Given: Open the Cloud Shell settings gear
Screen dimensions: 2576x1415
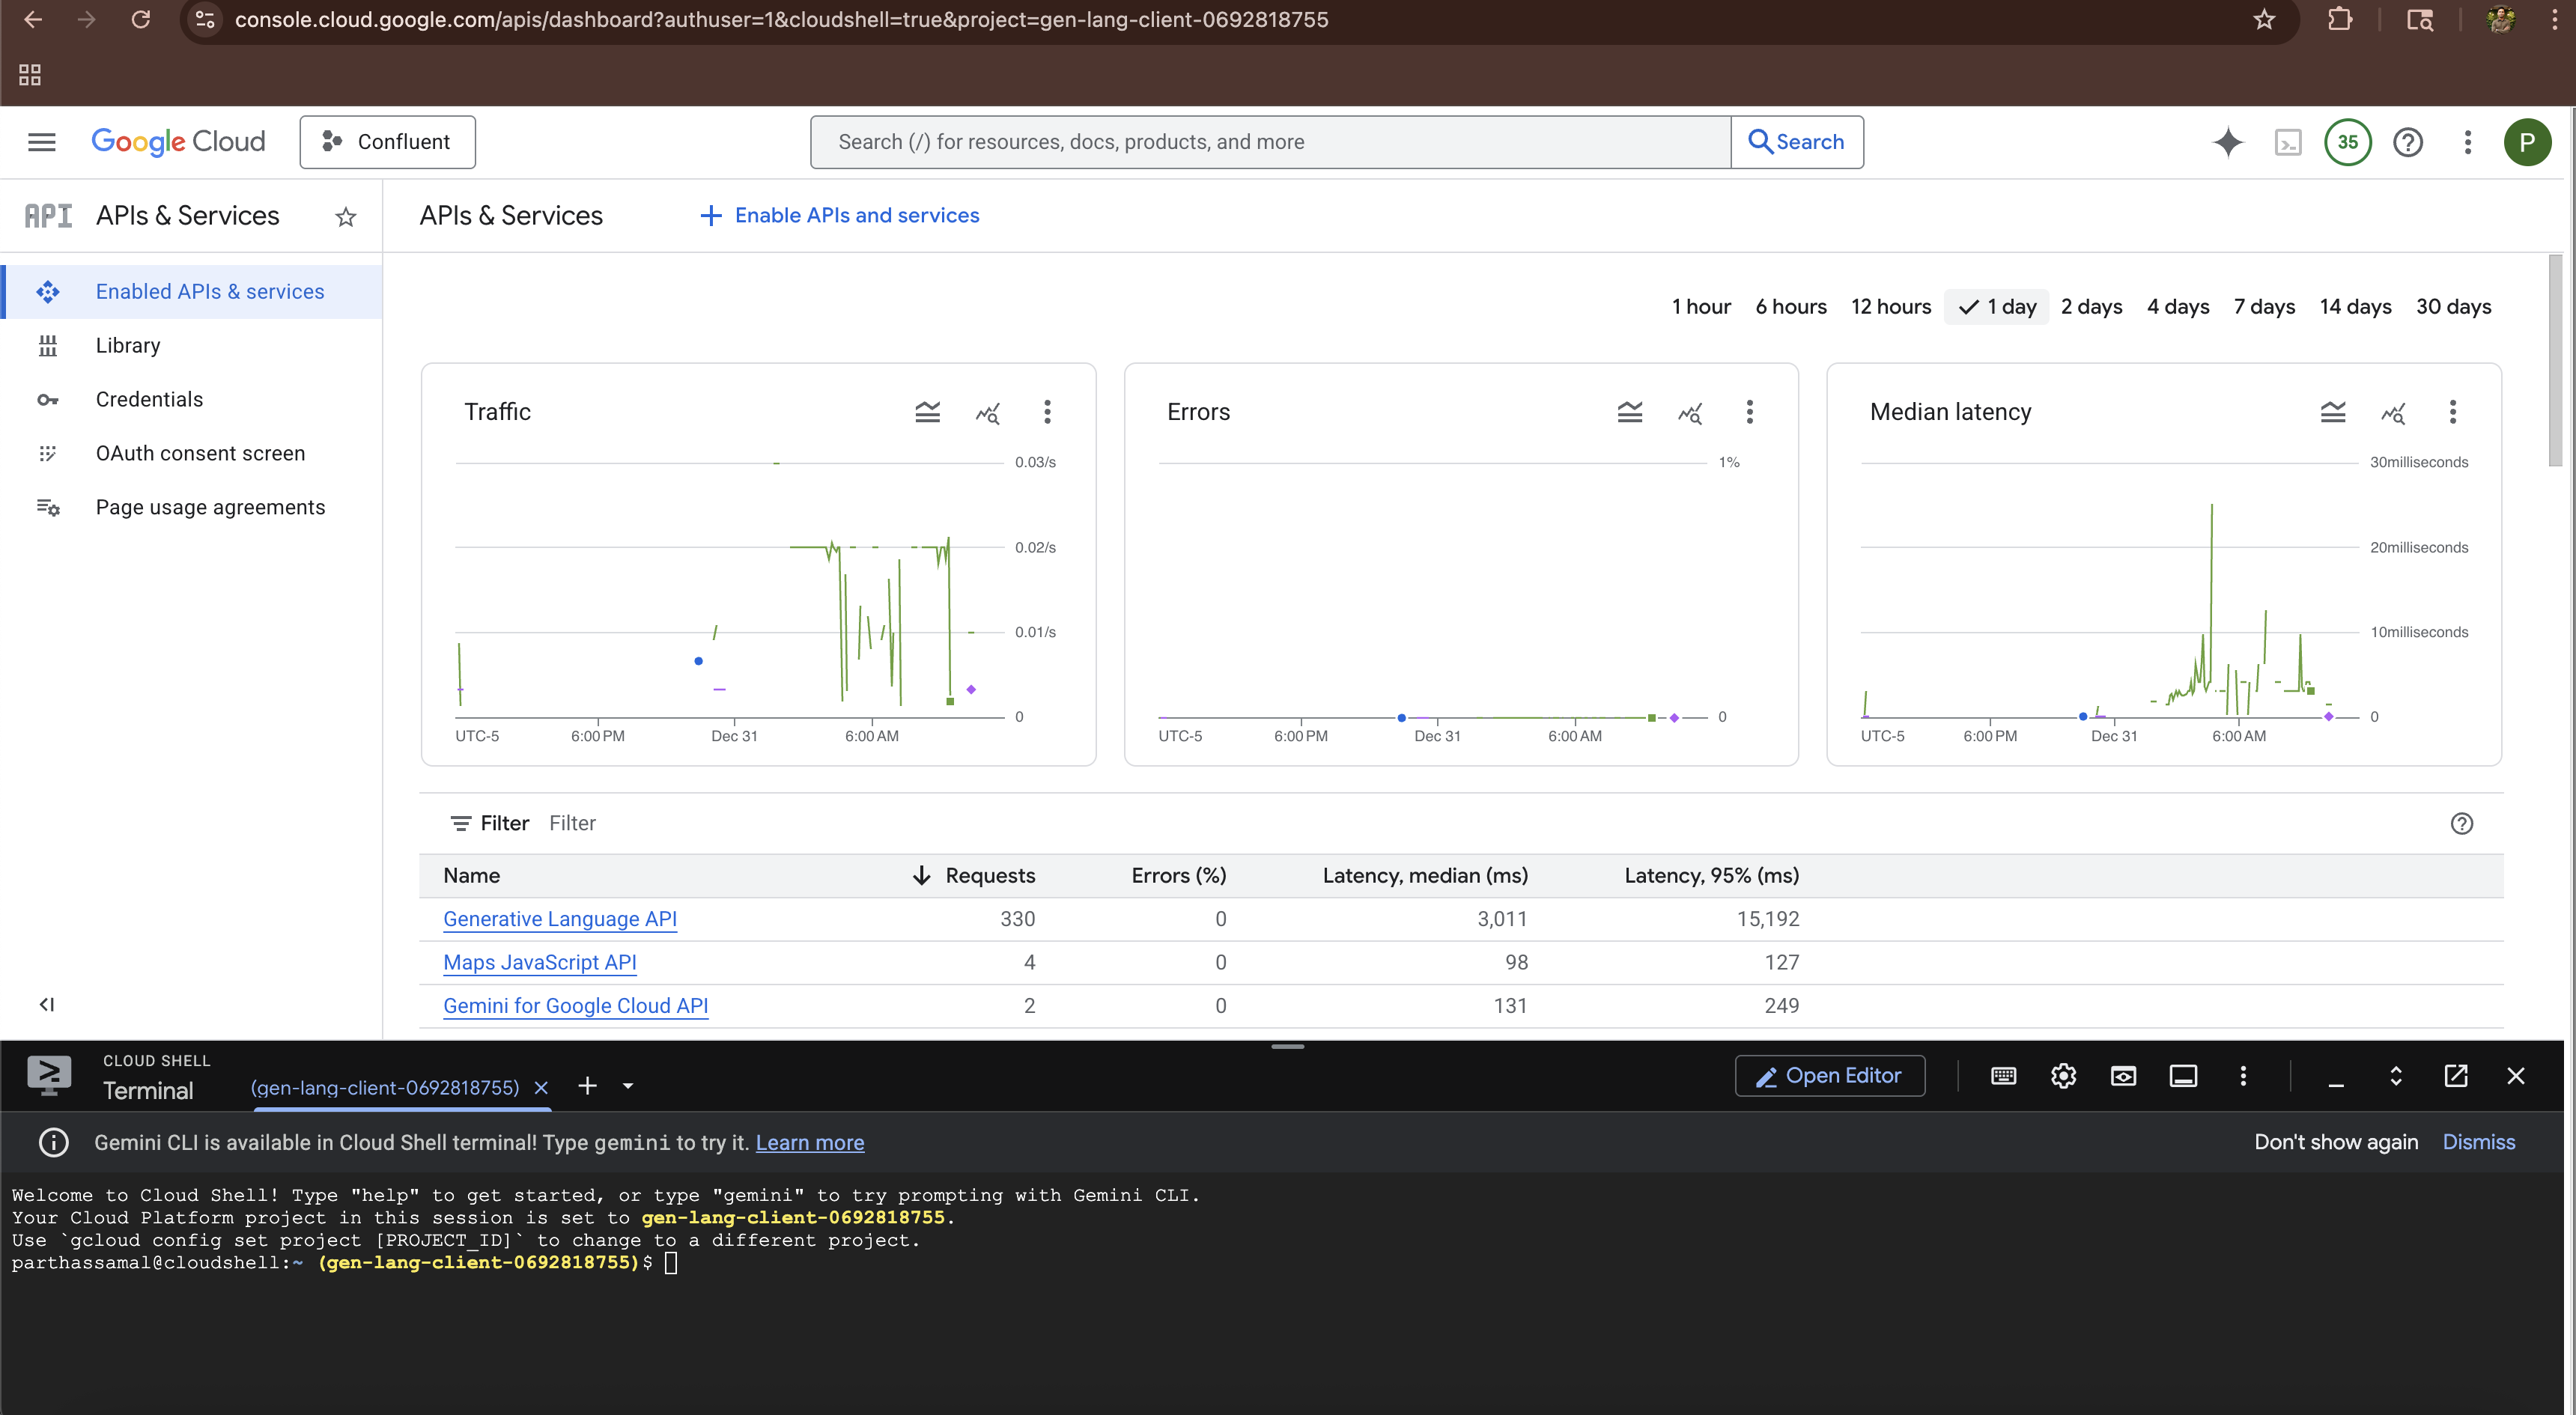Looking at the screenshot, I should [2063, 1076].
